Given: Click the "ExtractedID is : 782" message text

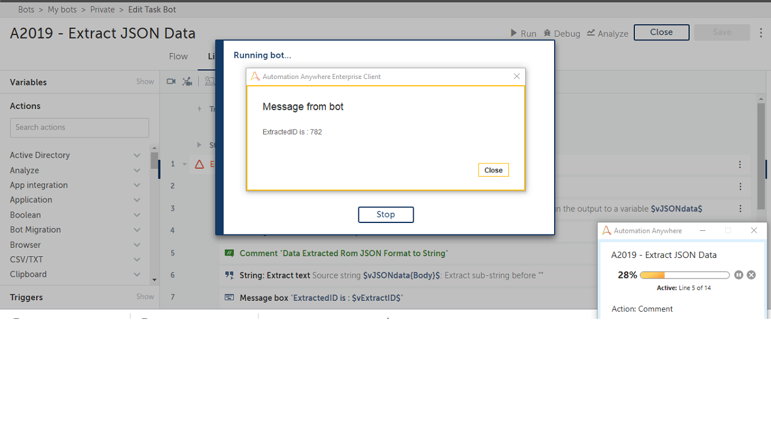Looking at the screenshot, I should [x=292, y=132].
